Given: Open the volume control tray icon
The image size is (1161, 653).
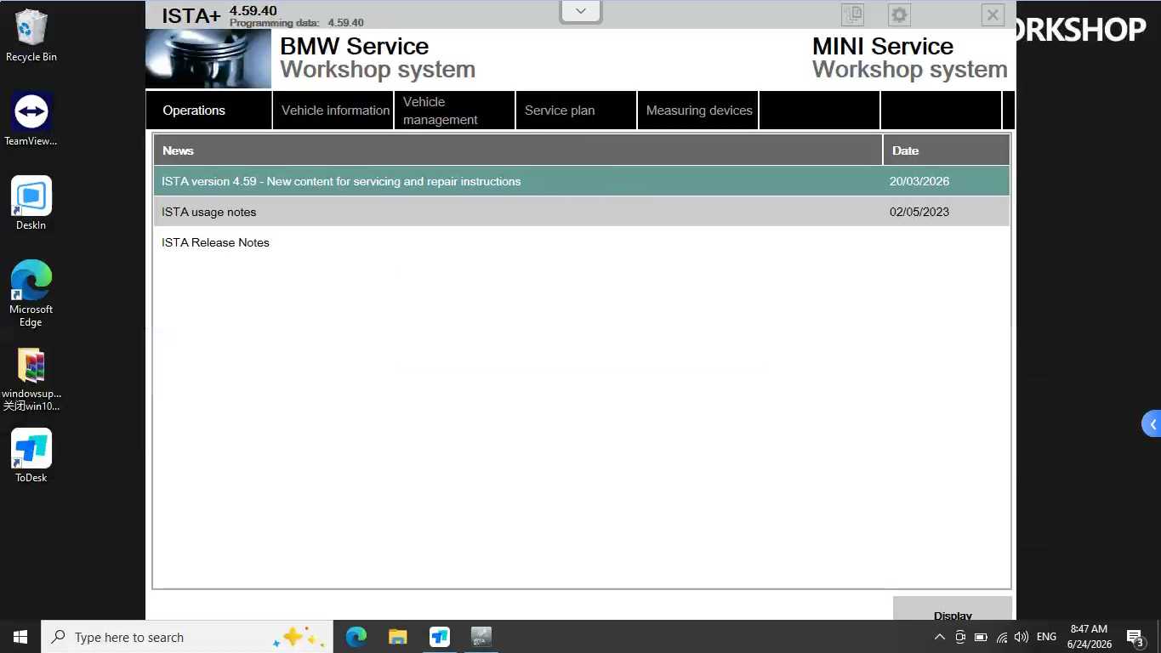Looking at the screenshot, I should (1022, 637).
